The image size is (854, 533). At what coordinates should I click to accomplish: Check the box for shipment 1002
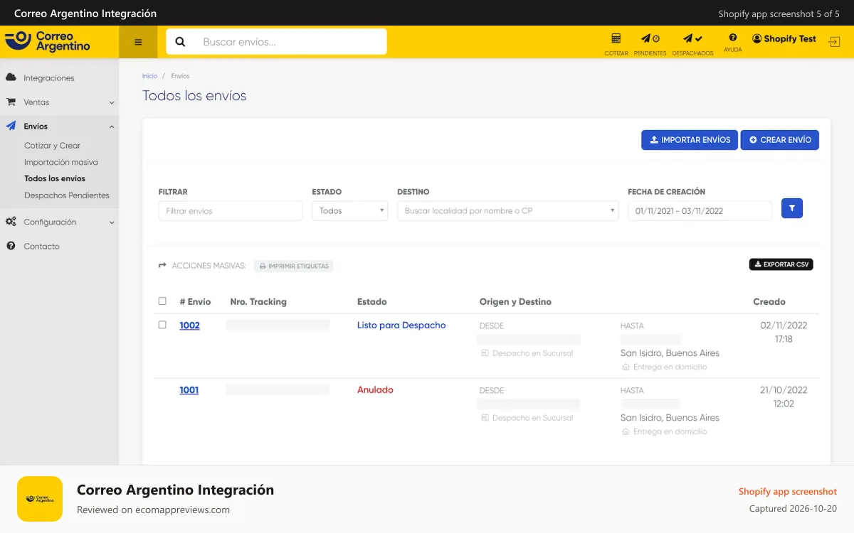(x=162, y=325)
